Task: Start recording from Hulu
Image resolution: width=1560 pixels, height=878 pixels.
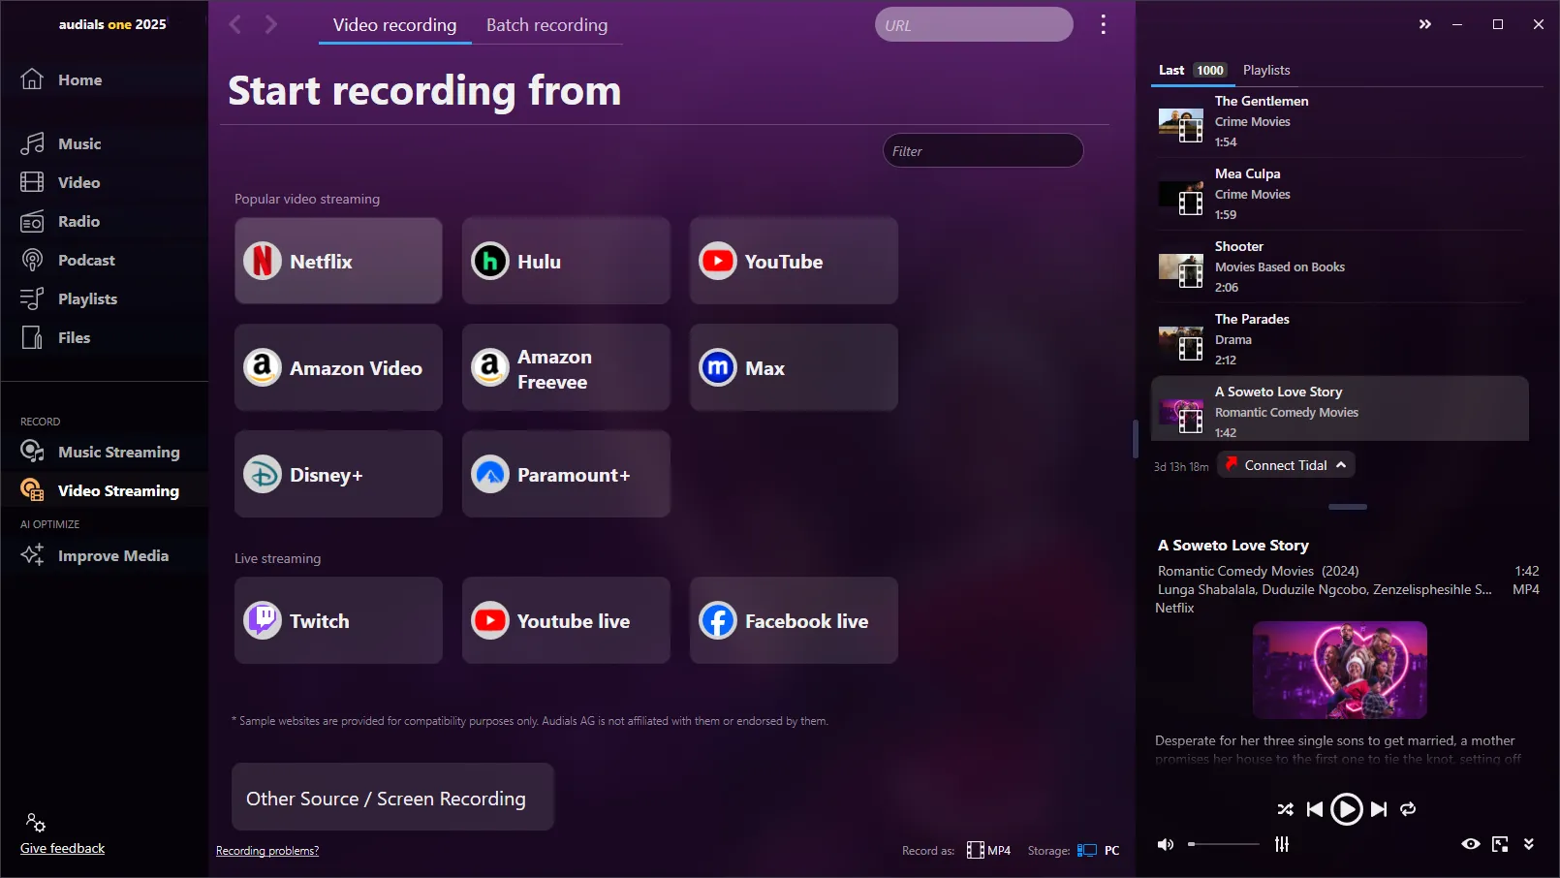Action: pyautogui.click(x=566, y=261)
